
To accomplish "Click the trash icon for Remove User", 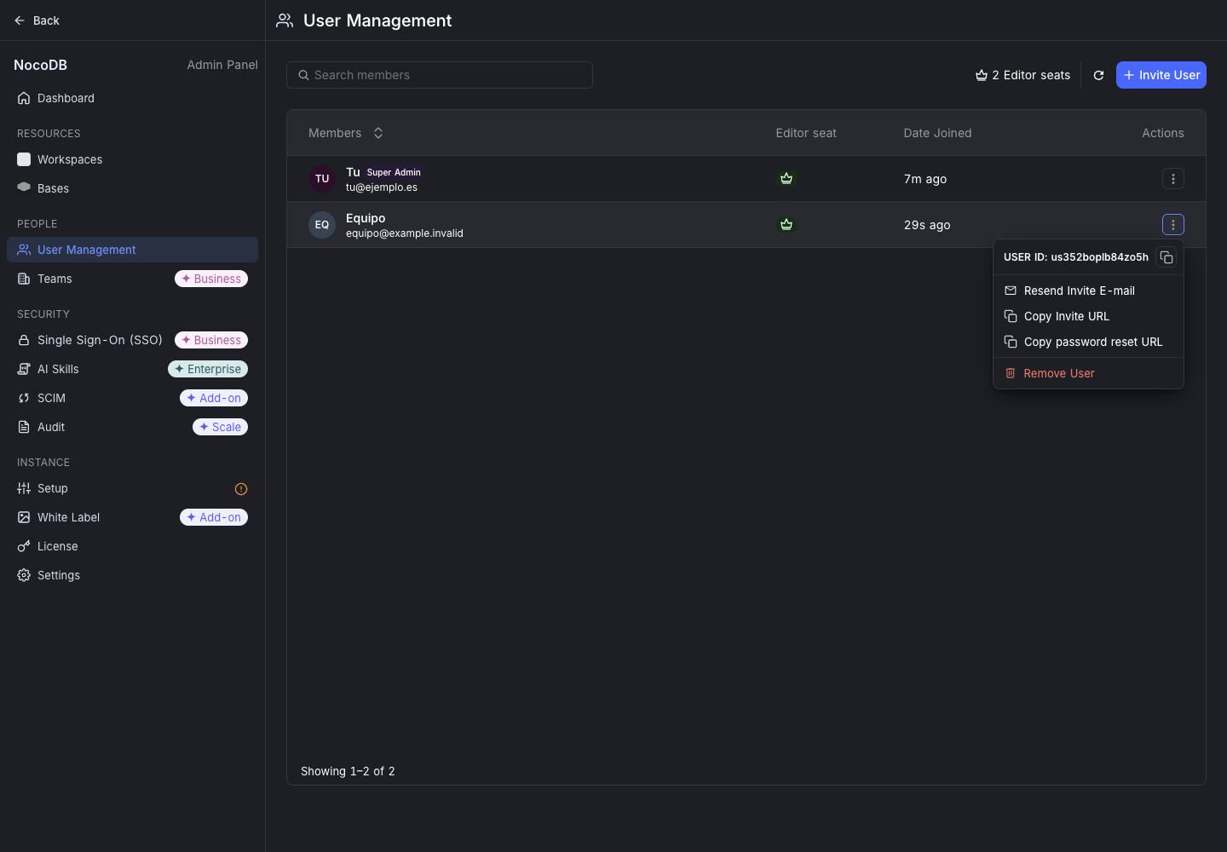I will pos(1011,373).
